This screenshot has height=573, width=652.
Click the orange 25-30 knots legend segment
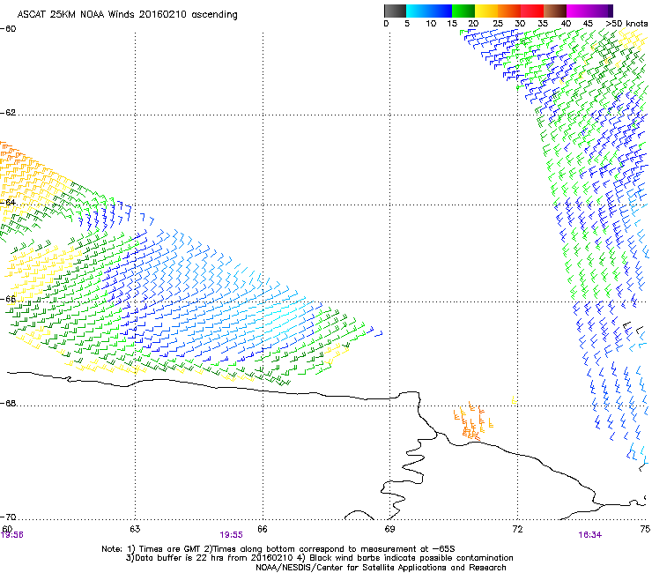click(x=509, y=11)
